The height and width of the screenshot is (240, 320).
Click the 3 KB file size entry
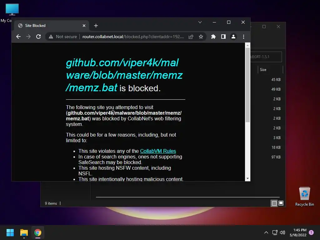(277, 138)
